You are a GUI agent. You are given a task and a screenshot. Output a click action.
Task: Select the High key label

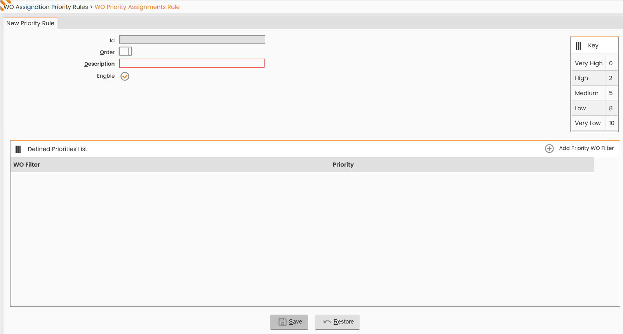(581, 78)
